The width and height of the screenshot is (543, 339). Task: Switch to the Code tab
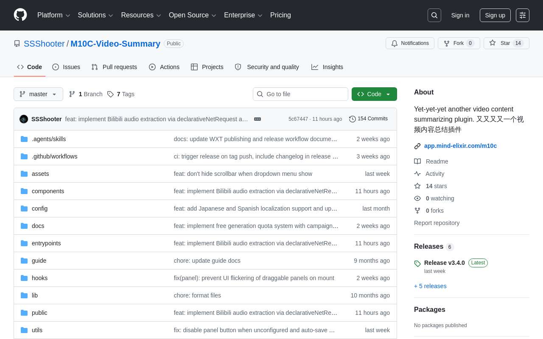[30, 67]
